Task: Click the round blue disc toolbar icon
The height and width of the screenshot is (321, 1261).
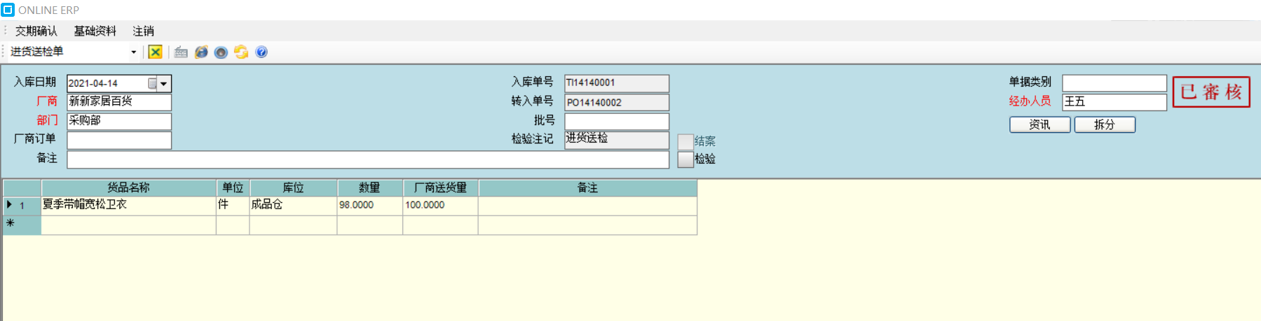Action: pos(221,52)
